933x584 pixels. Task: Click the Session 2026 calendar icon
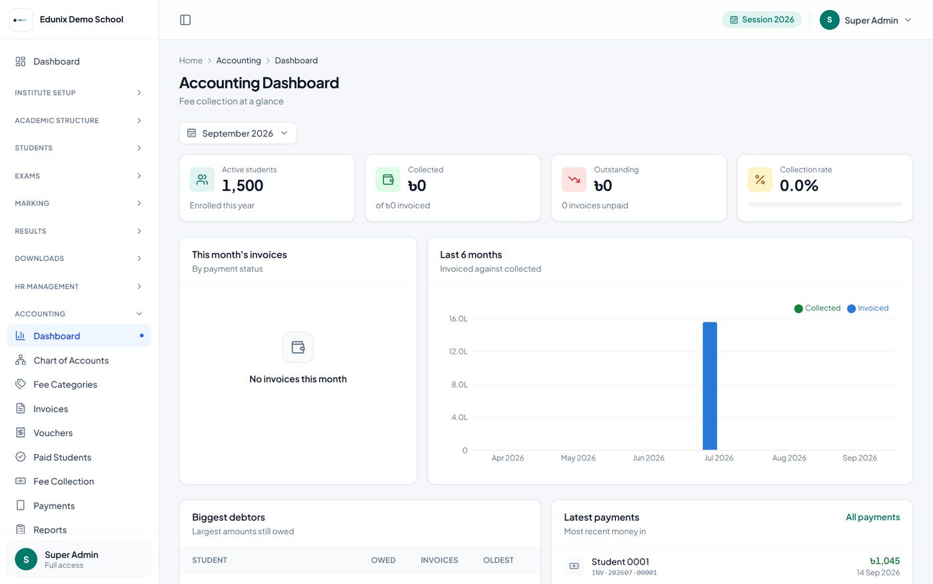pos(734,20)
